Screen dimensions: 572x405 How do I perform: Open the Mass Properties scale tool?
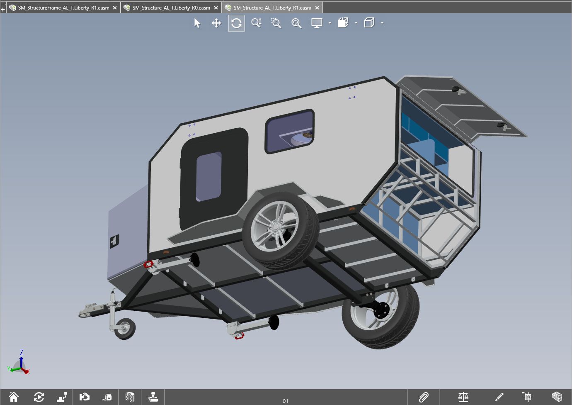click(463, 397)
